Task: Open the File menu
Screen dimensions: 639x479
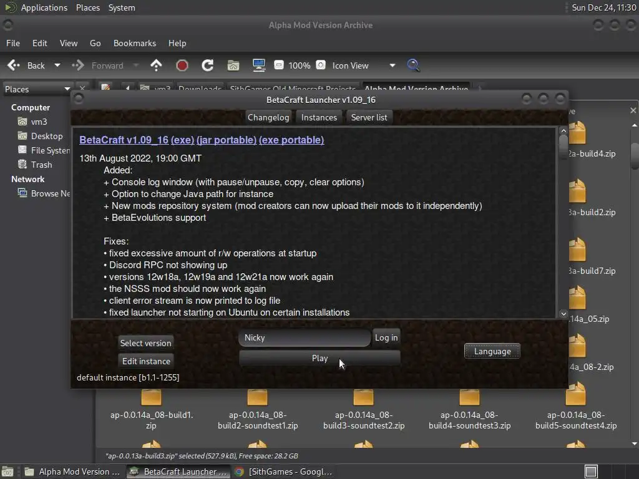Action: 13,43
